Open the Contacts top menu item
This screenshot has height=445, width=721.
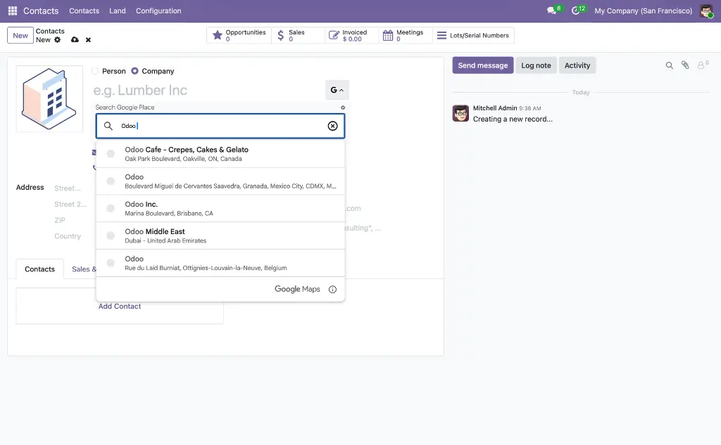(x=84, y=11)
